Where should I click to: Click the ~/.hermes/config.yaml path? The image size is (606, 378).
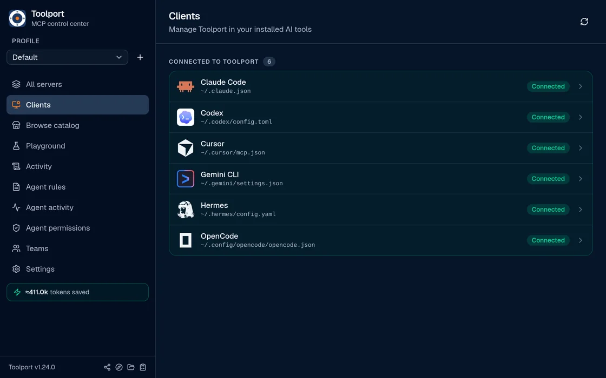point(238,214)
